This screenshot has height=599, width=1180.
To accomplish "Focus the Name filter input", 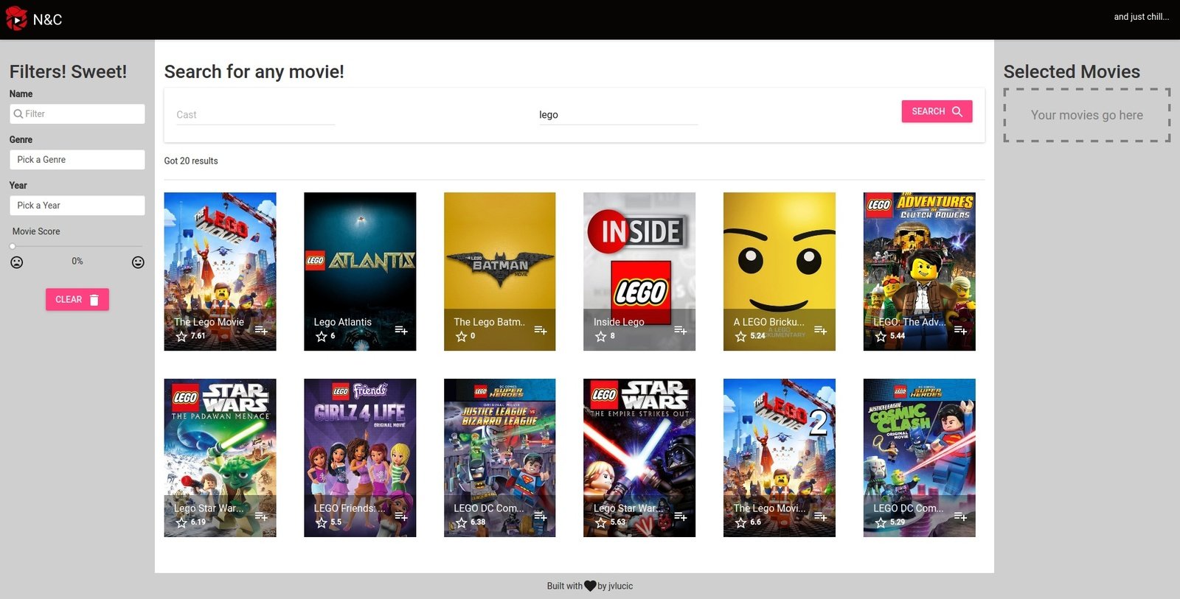I will pyautogui.click(x=77, y=113).
